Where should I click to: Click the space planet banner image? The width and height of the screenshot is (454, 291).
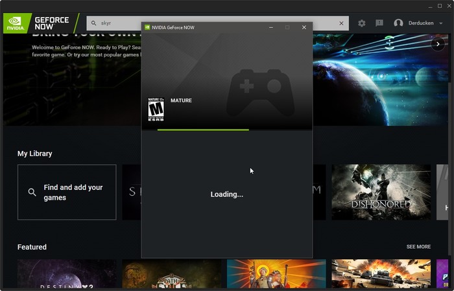[381, 80]
